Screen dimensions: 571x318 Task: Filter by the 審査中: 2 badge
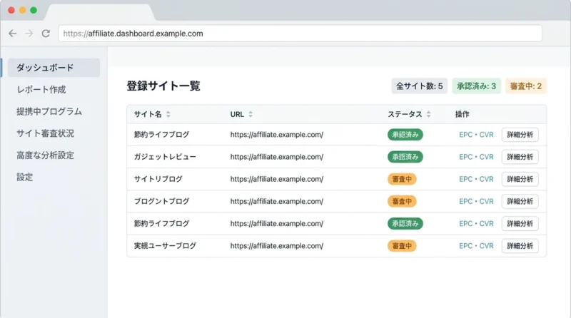pyautogui.click(x=526, y=86)
